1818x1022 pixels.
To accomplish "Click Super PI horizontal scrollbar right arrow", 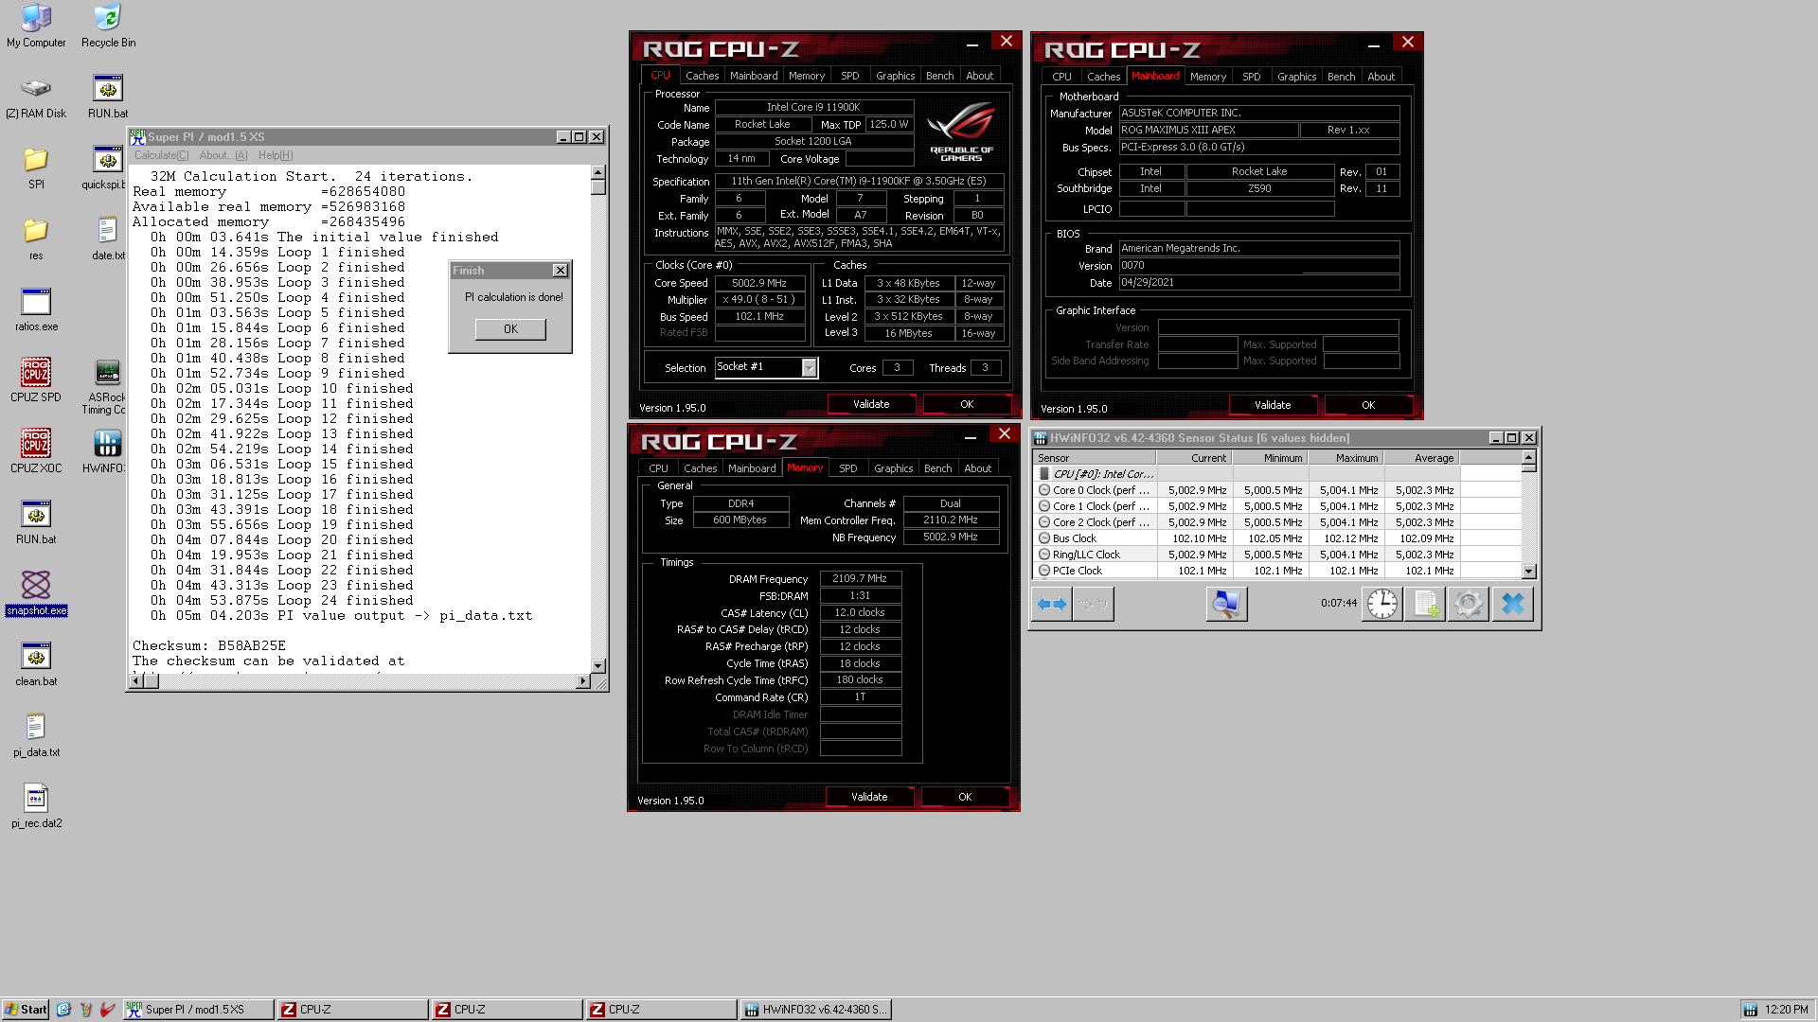I will (583, 681).
